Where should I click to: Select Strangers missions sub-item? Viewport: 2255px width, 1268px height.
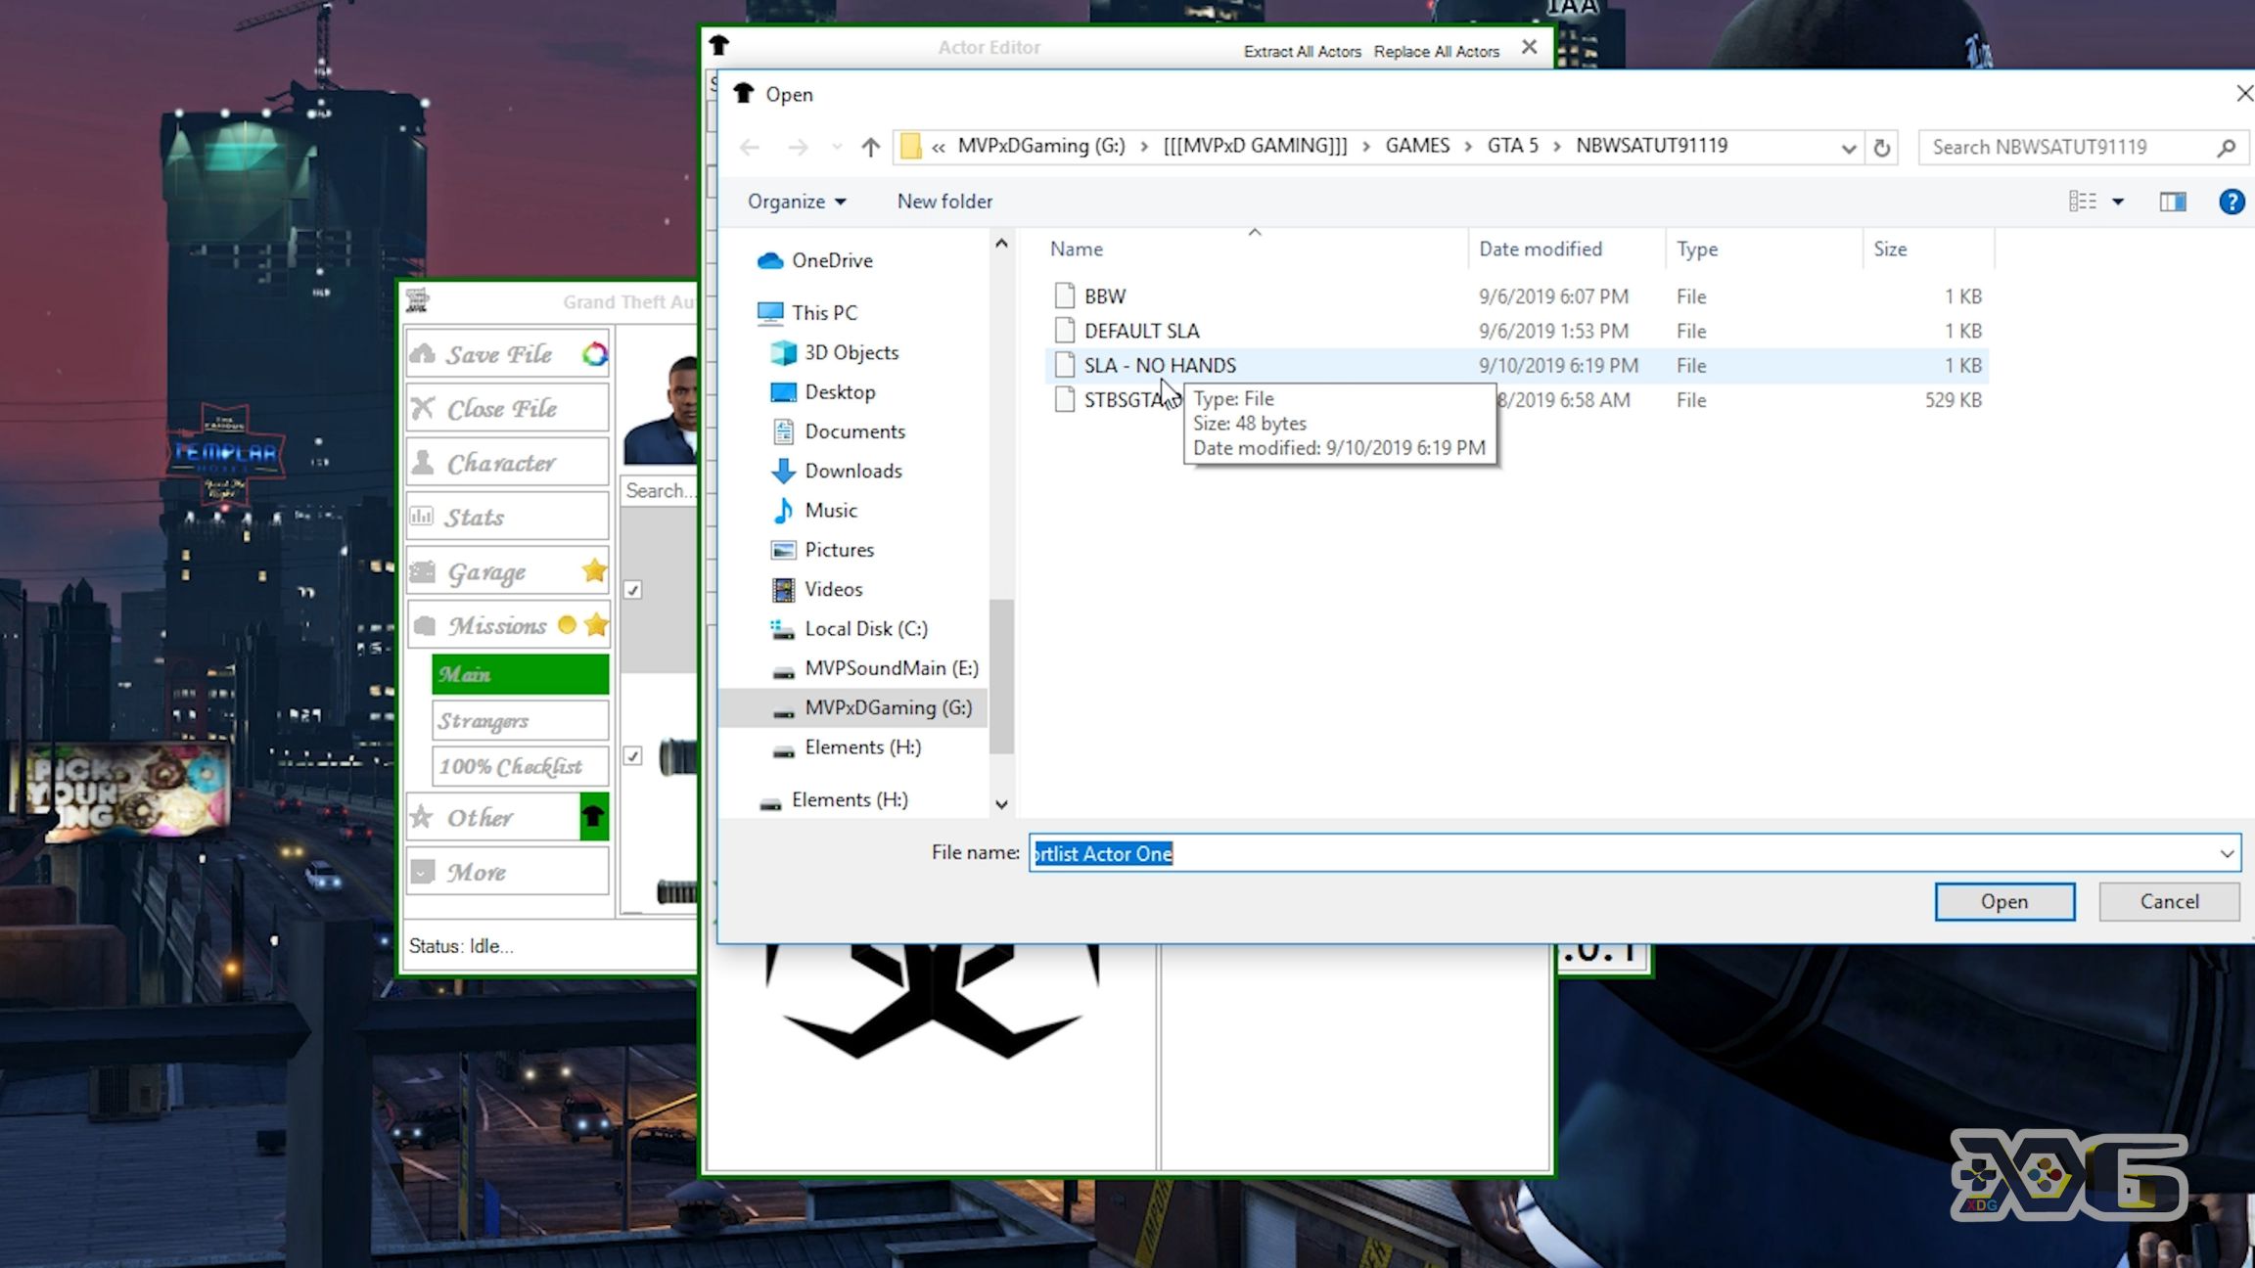pyautogui.click(x=520, y=720)
